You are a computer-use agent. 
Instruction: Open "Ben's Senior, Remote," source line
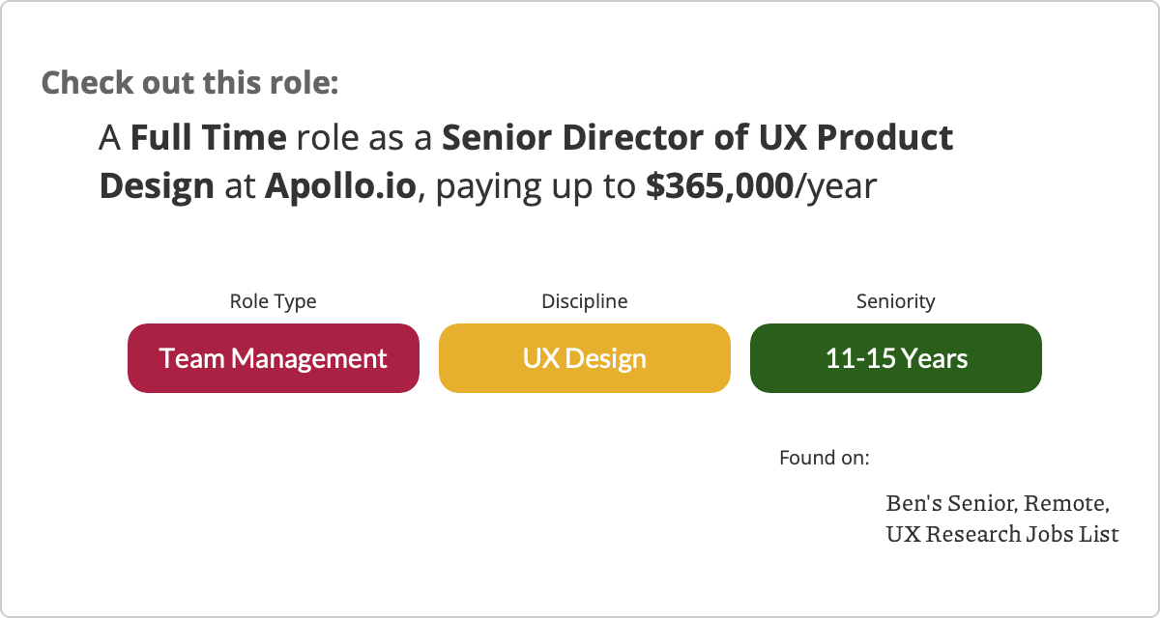997,504
